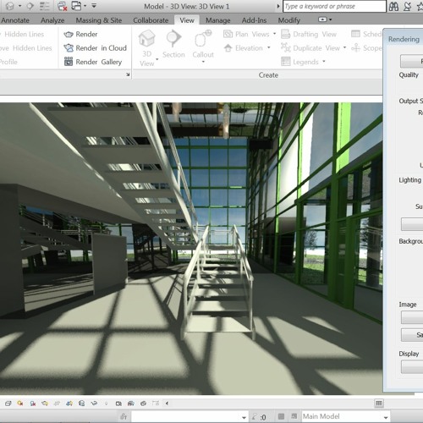Open the Communication Center satellite icon

click(407, 7)
